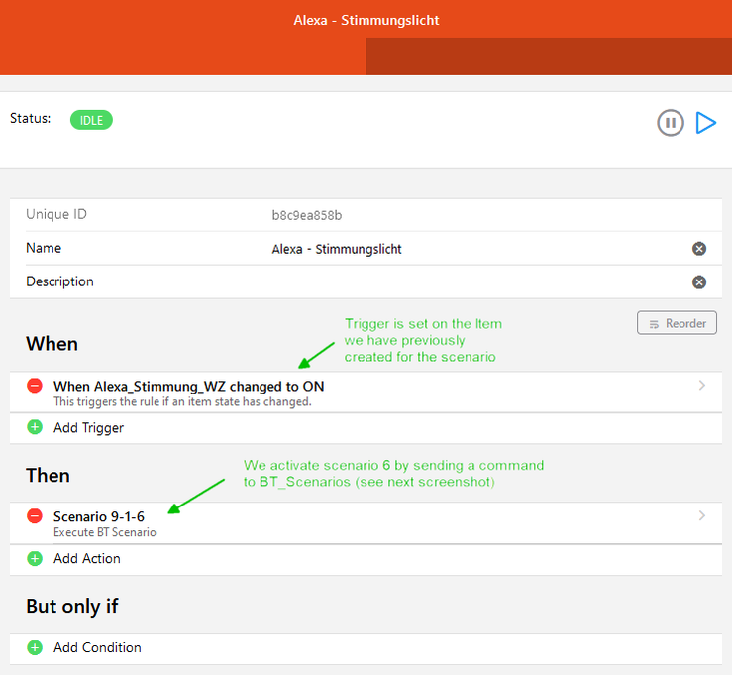This screenshot has width=732, height=675.
Task: Remove the Alexa_Stimmung_WZ trigger via red minus icon
Action: click(35, 386)
